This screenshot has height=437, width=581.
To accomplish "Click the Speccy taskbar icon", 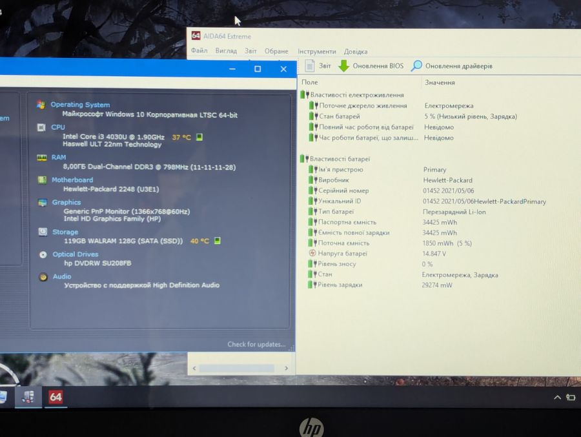I will point(28,396).
